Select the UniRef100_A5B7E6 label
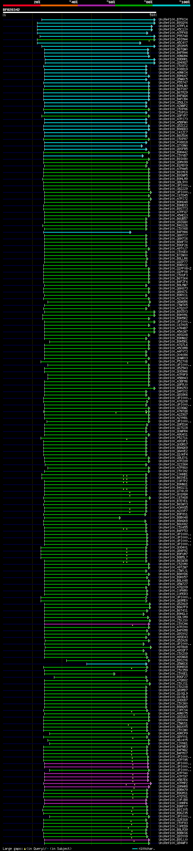Viewport: 193px width, 851px height. point(173,780)
